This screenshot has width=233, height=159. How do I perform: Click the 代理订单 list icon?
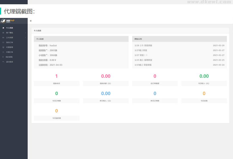click(x=3, y=52)
